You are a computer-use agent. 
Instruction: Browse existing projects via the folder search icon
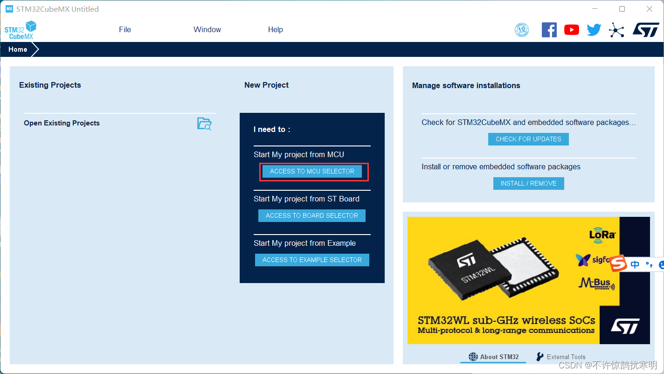click(x=204, y=124)
